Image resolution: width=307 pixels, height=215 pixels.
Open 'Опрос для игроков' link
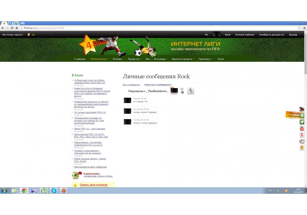[x=94, y=185]
